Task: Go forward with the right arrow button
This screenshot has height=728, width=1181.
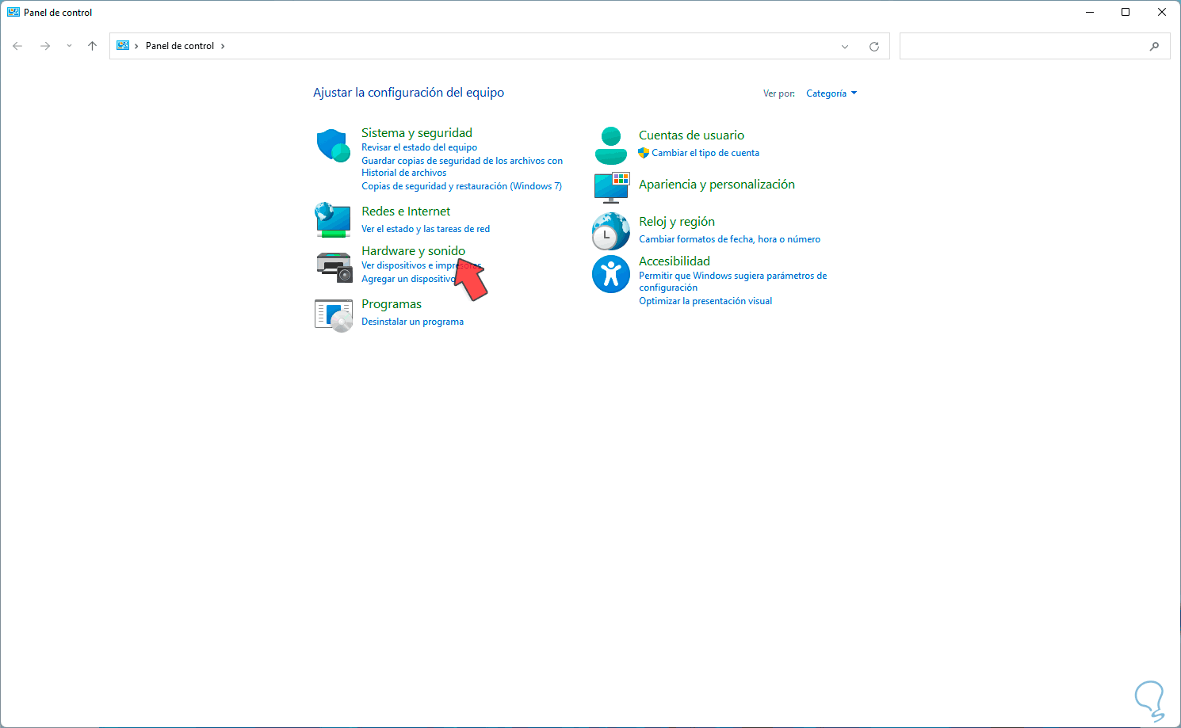Action: [45, 46]
